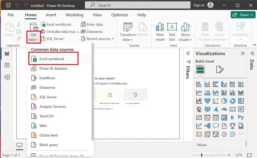
Task: Click the New visual icon
Action: [160, 32]
